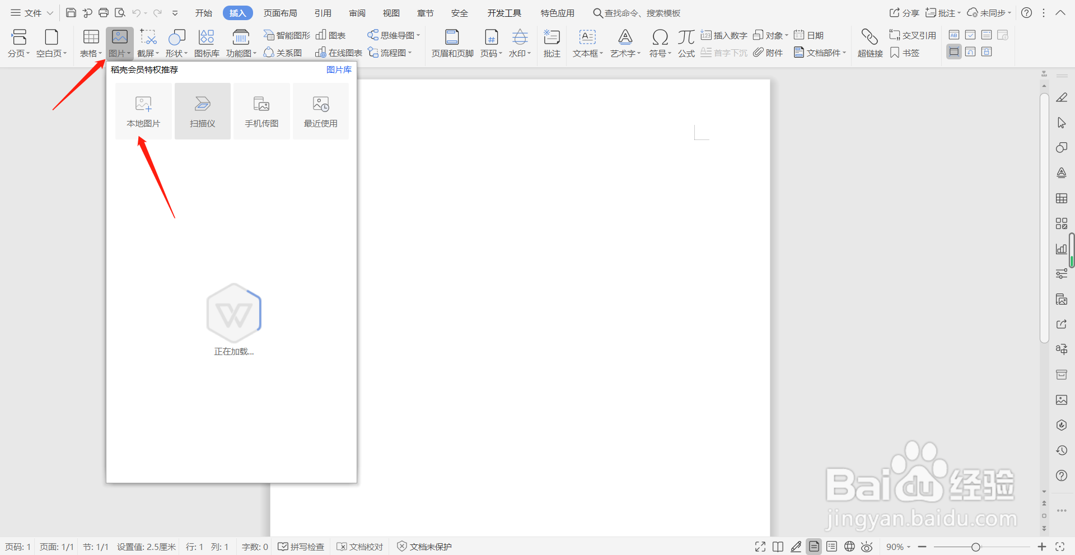The height and width of the screenshot is (555, 1075).
Task: Open 页眉和页脚 header and footer
Action: click(x=452, y=43)
